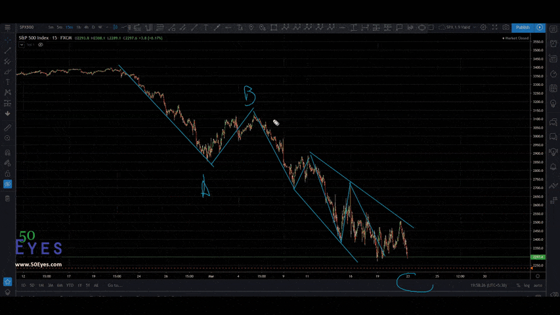Open chart settings gear

pyautogui.click(x=483, y=28)
